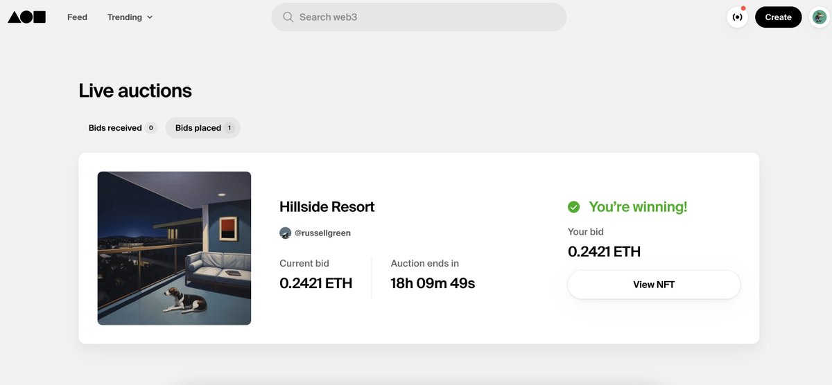Screen dimensions: 832x385
Task: Click the Your bid 0.2421 ETH amount
Action: click(604, 252)
